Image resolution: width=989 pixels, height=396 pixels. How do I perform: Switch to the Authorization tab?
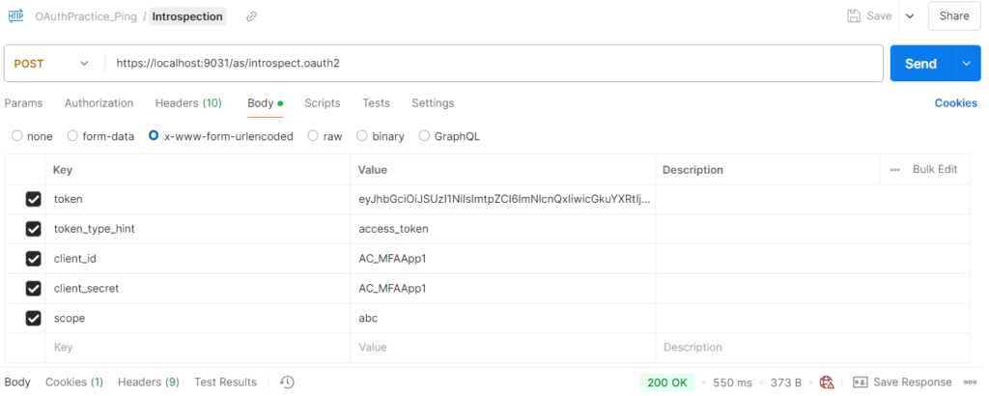(99, 102)
